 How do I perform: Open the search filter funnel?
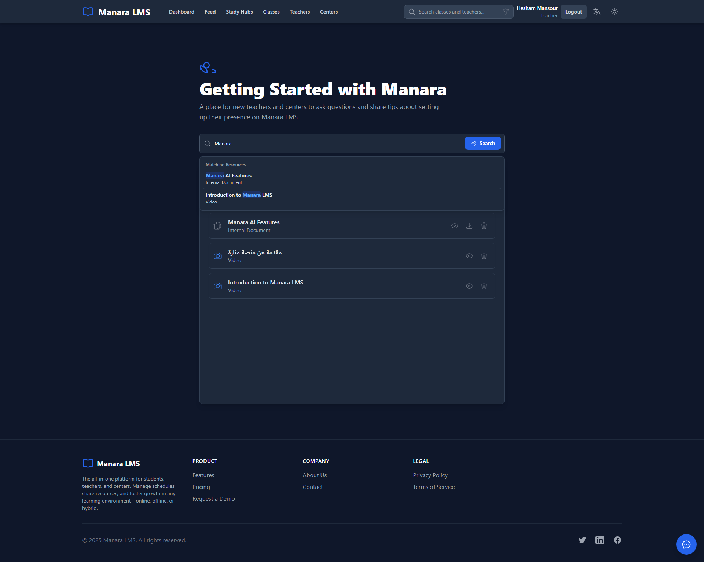pyautogui.click(x=505, y=12)
